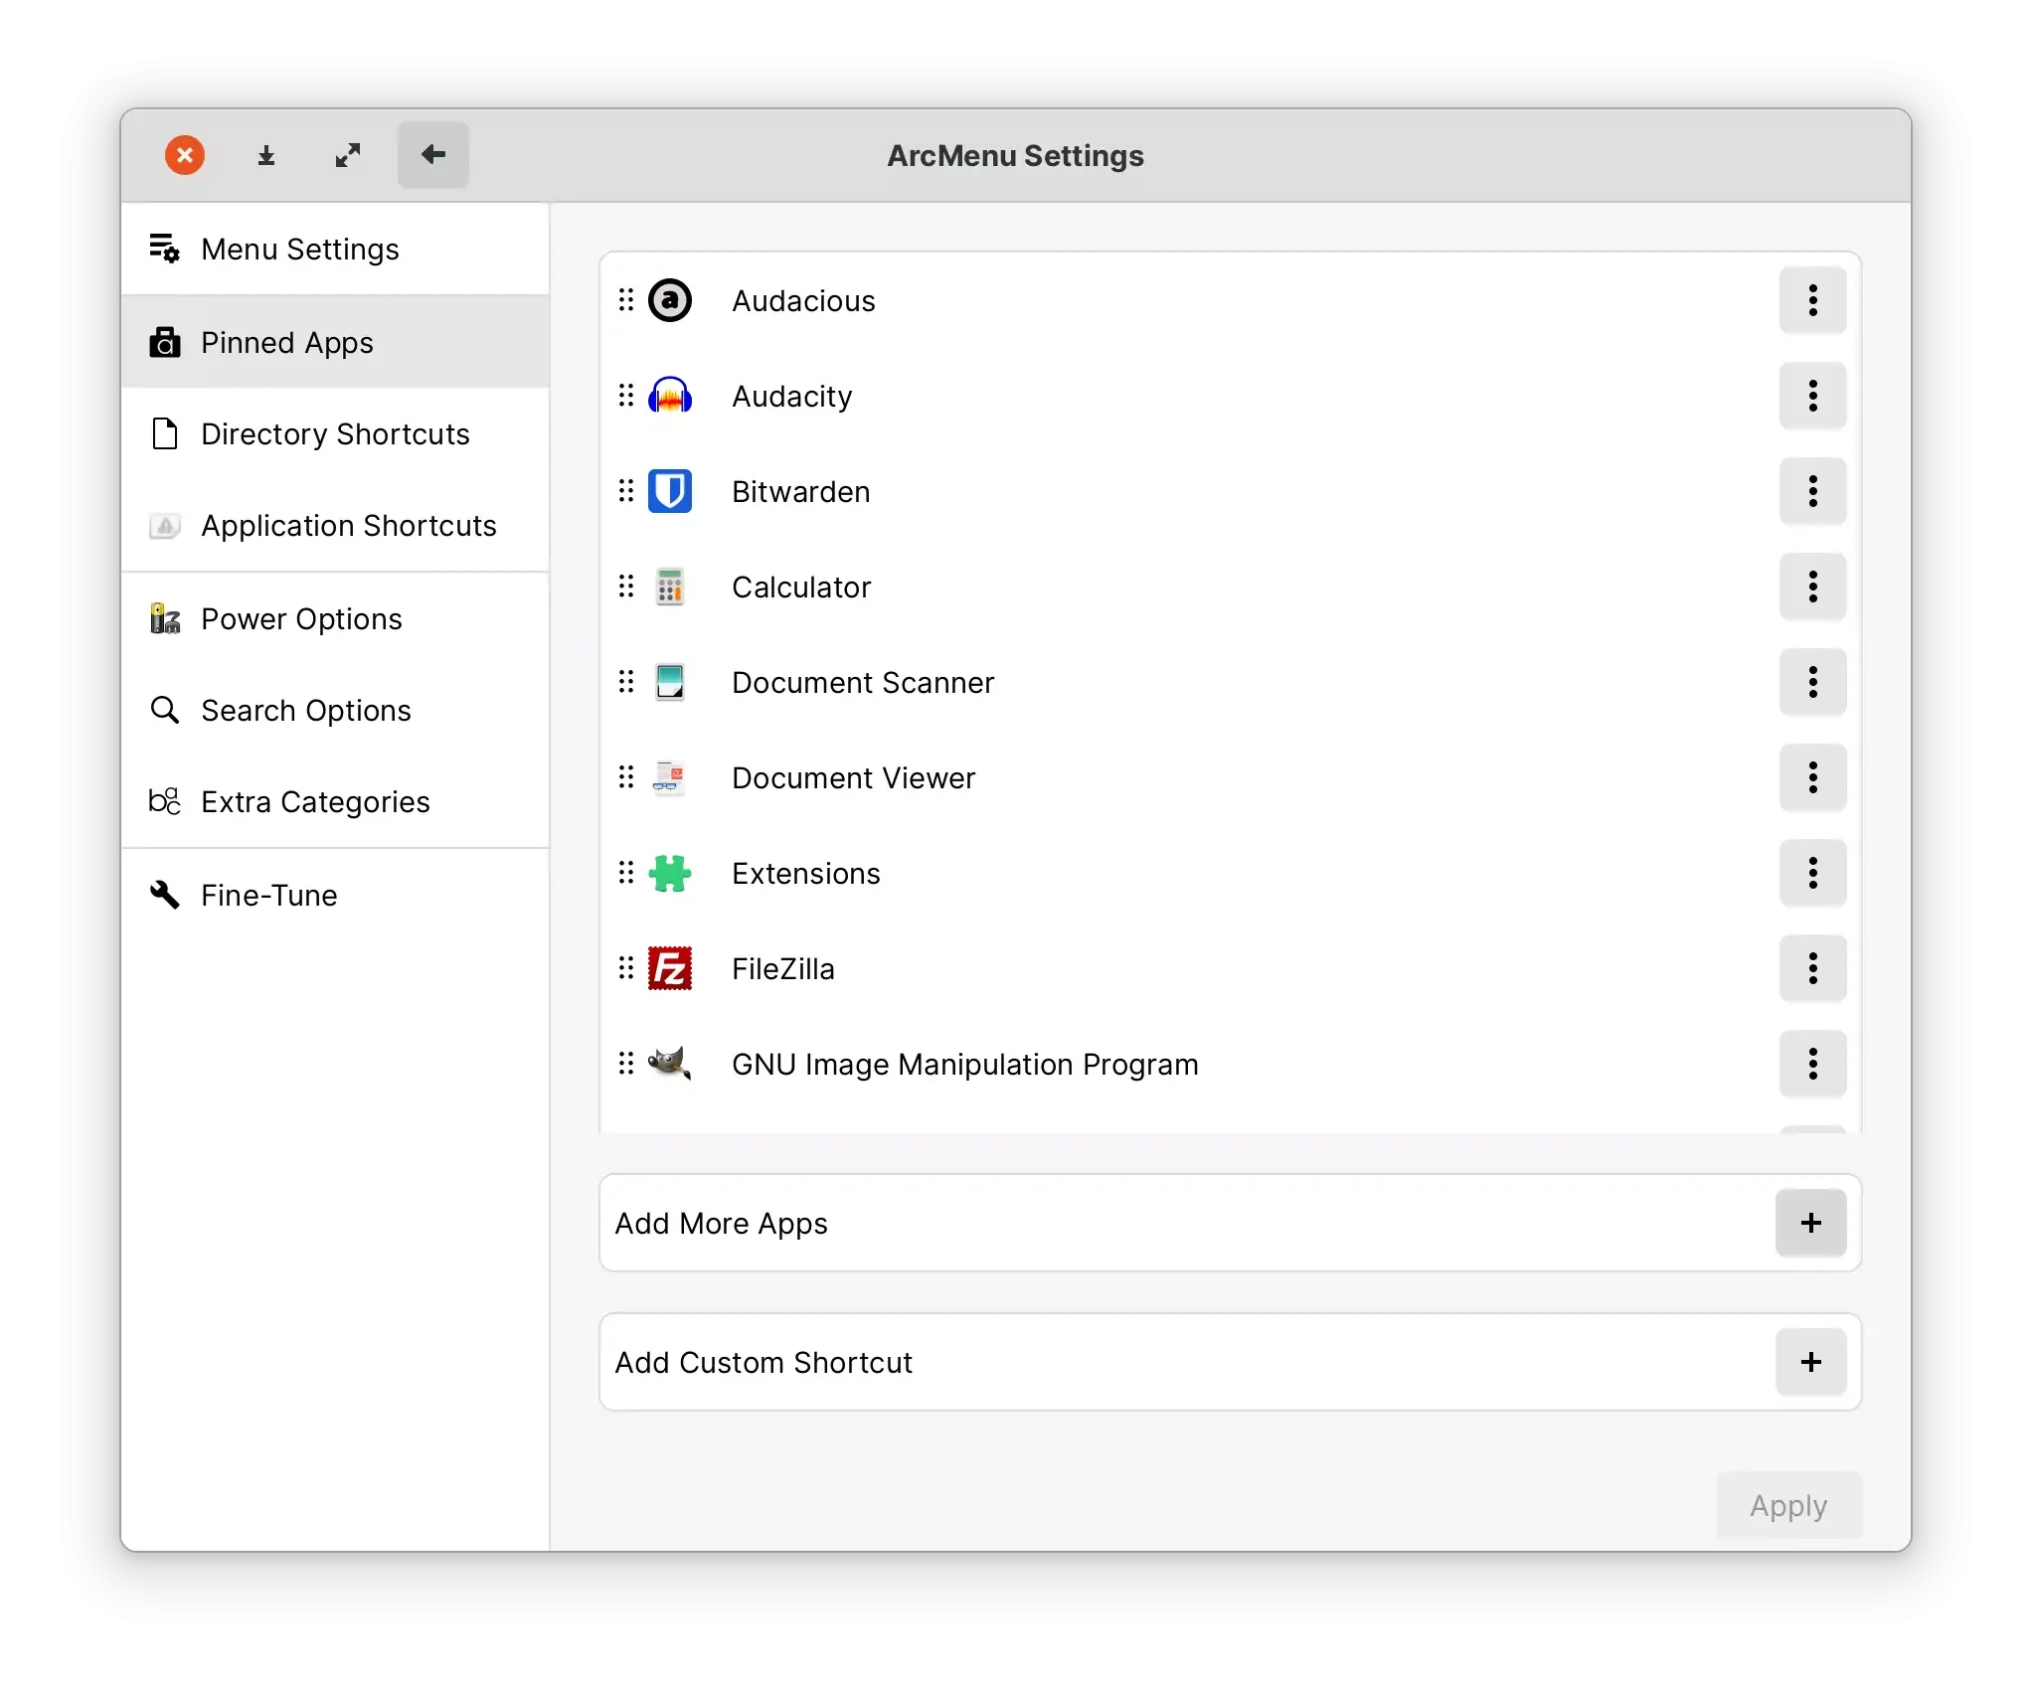
Task: Open the three-dot menu for Audacious
Action: 1812,300
